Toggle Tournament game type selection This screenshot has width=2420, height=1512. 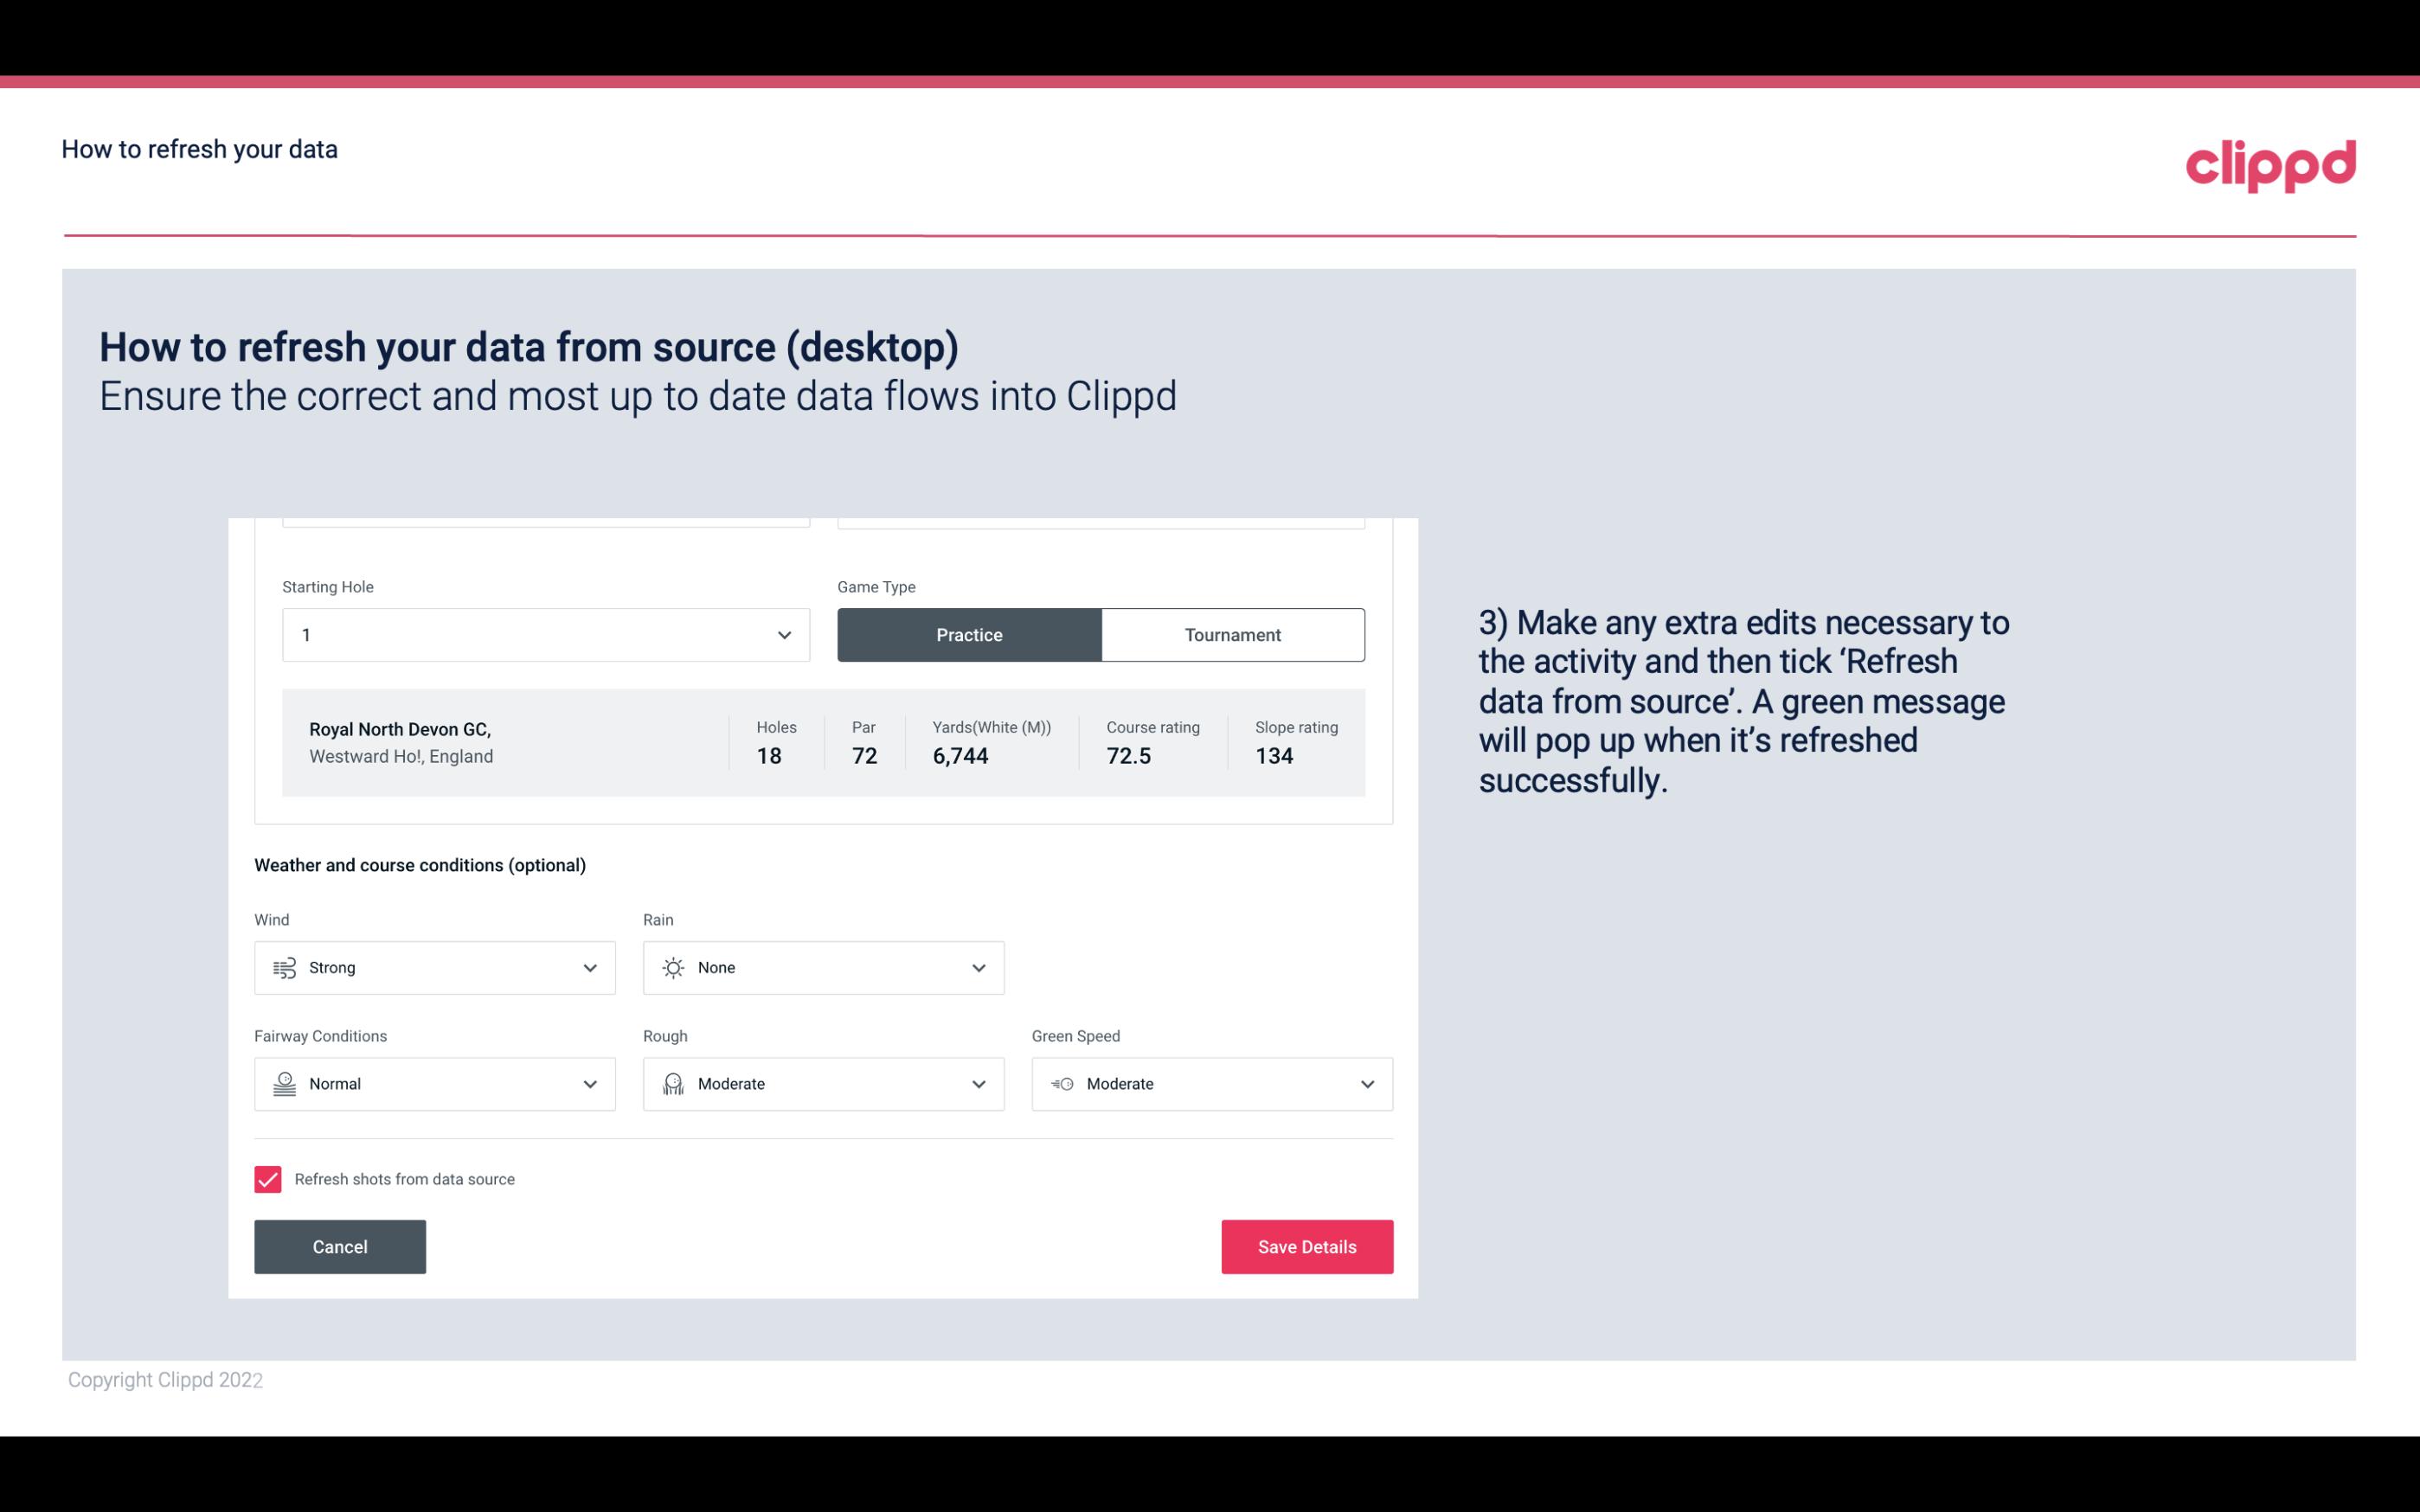(1232, 634)
